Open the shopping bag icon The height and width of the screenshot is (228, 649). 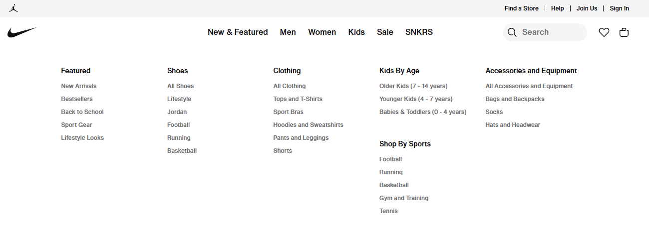pyautogui.click(x=624, y=32)
